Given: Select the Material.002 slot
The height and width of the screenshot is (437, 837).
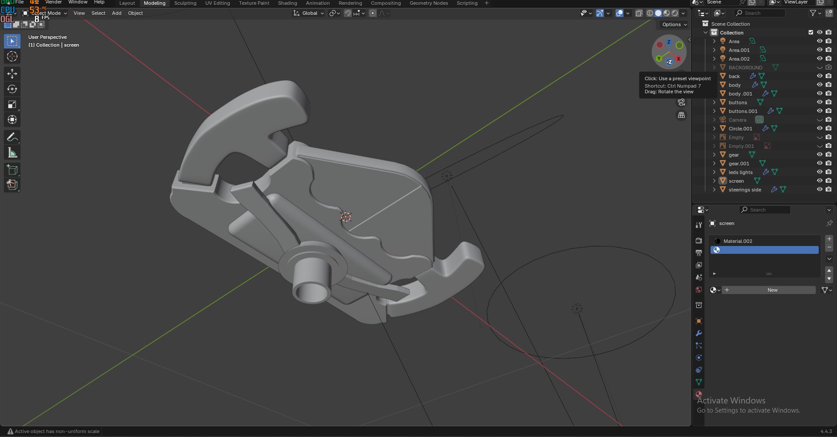Looking at the screenshot, I should click(765, 241).
